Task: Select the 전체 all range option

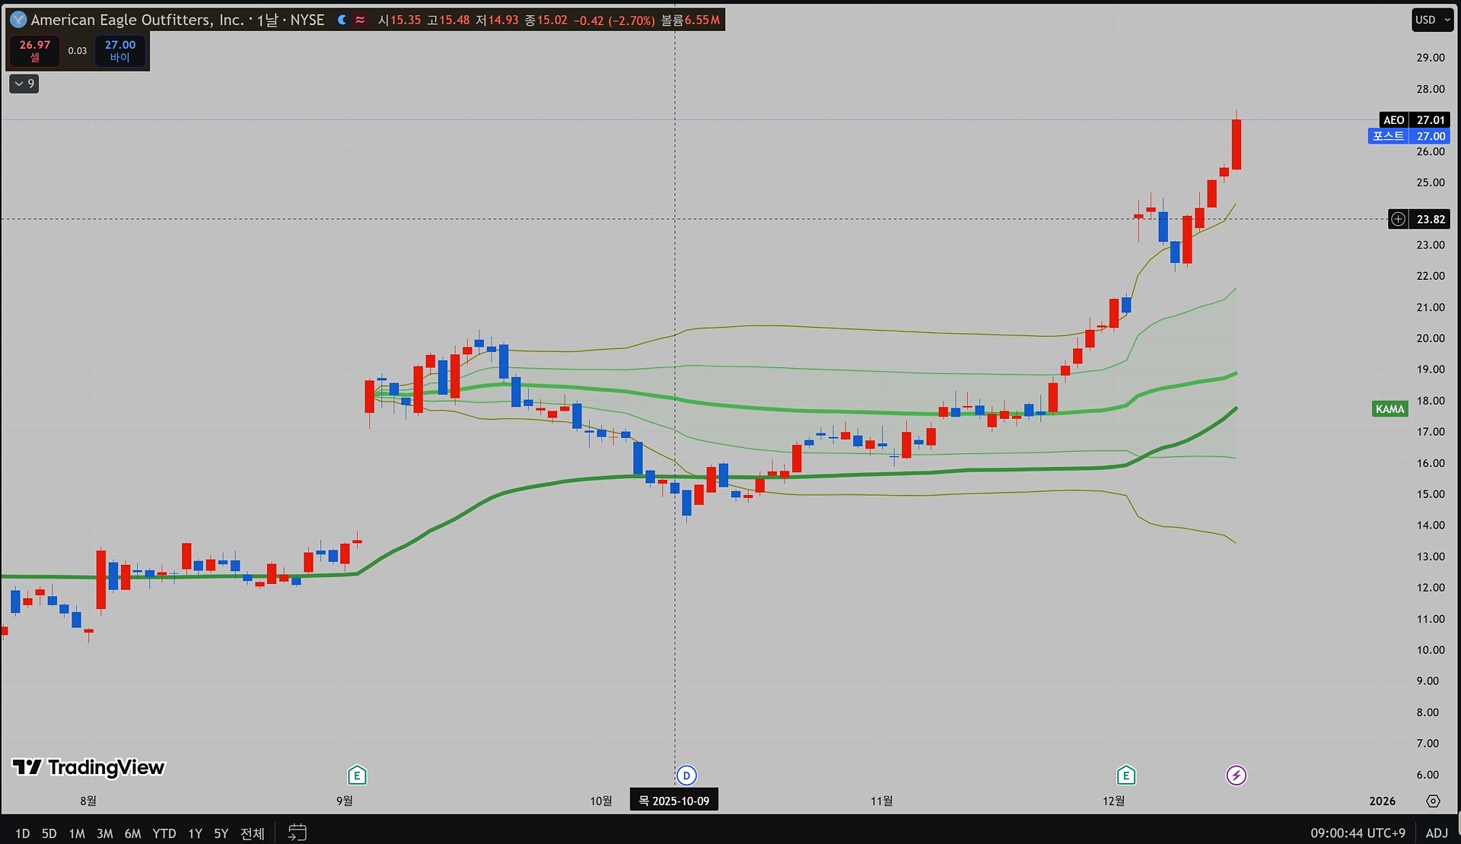Action: [x=252, y=833]
